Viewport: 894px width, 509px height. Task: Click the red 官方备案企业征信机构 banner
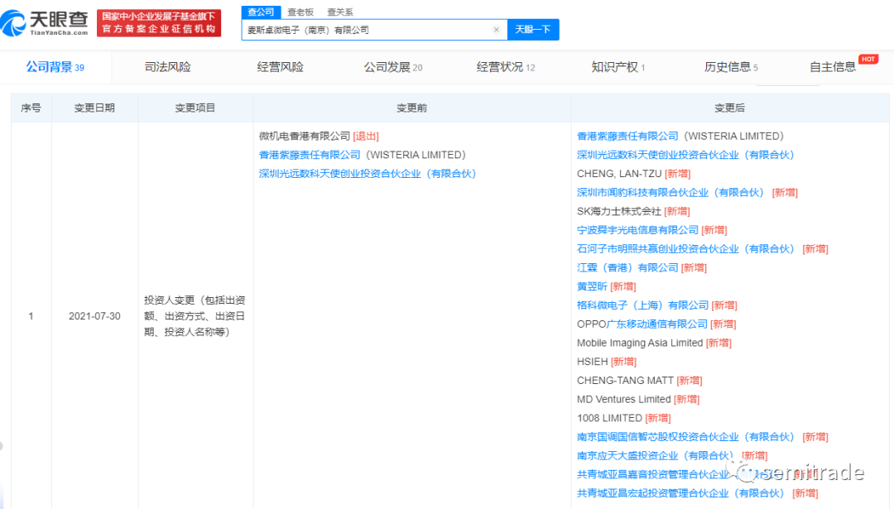[159, 23]
